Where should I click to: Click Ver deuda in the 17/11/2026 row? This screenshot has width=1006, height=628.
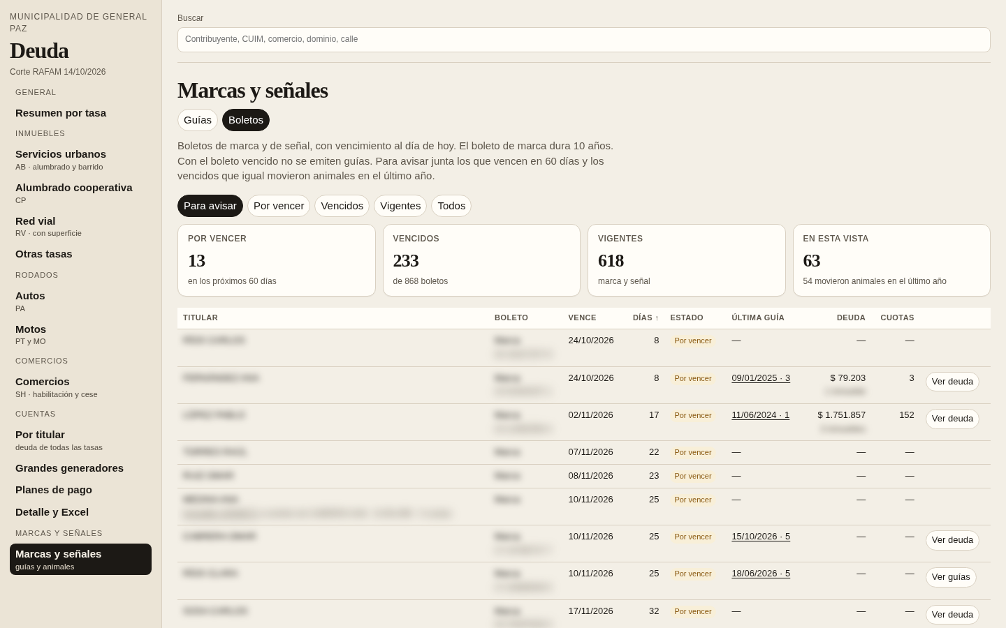click(952, 615)
